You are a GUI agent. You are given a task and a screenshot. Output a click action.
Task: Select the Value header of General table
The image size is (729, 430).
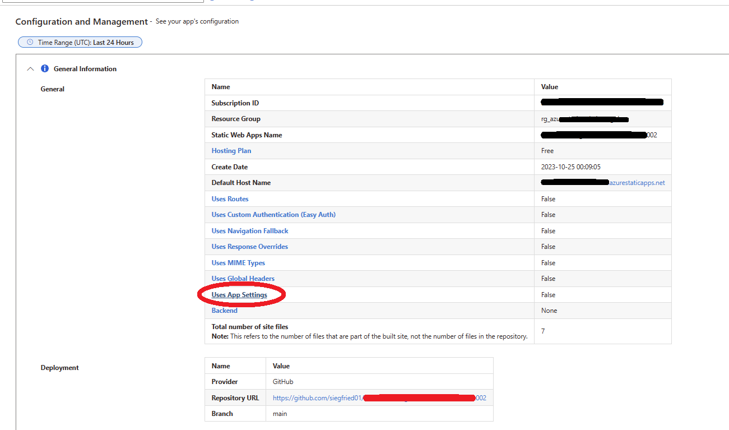point(549,87)
